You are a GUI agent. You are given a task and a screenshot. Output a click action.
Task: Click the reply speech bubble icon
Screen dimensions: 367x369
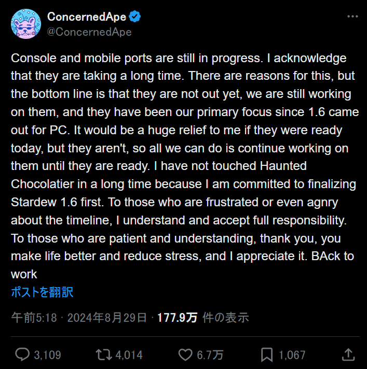22,354
